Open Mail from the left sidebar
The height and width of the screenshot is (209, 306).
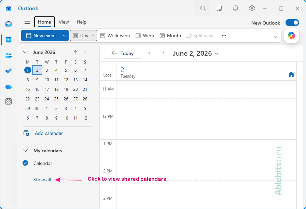9,24
